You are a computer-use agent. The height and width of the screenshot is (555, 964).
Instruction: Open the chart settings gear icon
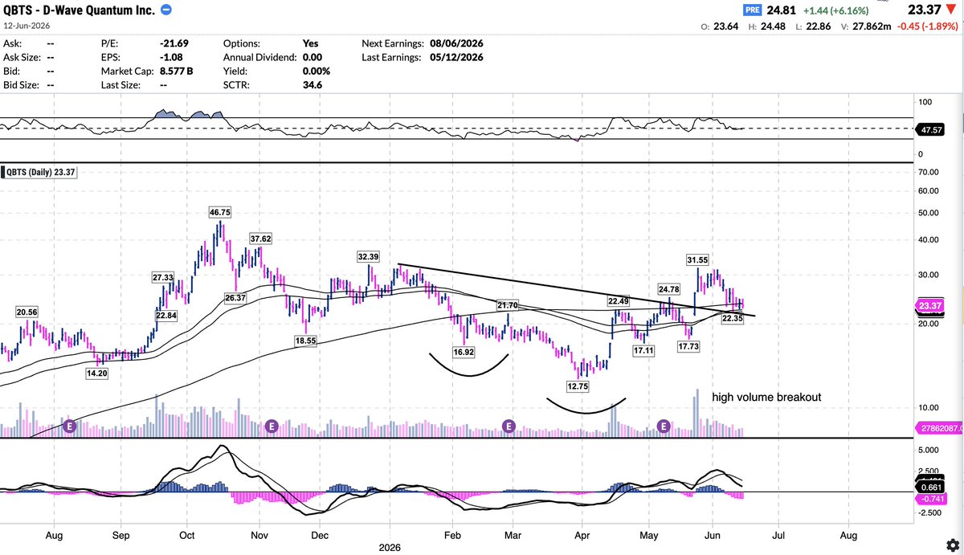[x=952, y=544]
